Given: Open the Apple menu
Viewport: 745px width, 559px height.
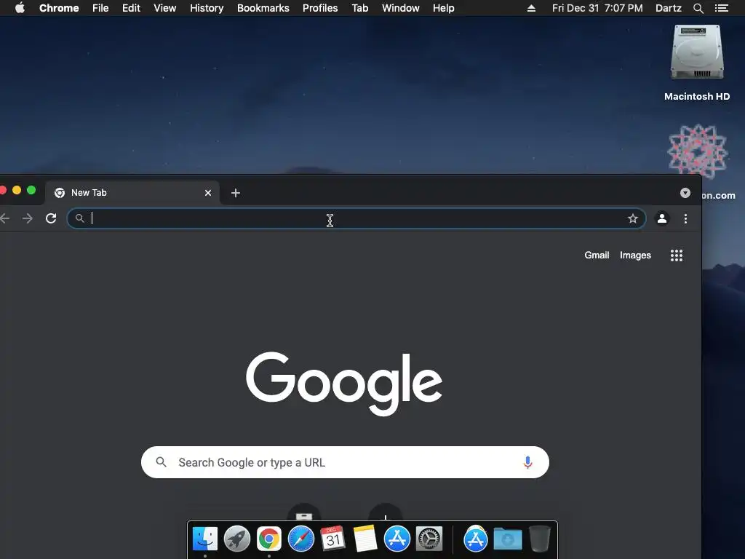Looking at the screenshot, I should click(x=20, y=7).
